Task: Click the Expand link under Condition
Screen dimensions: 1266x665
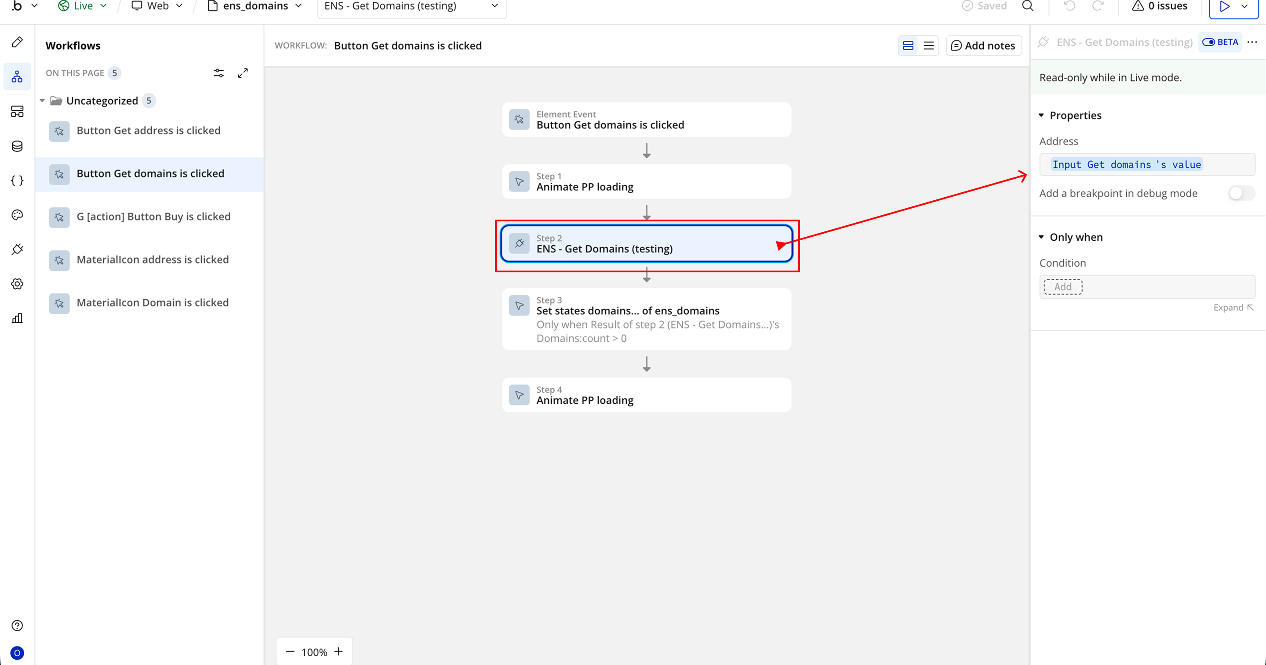Action: pos(1233,307)
